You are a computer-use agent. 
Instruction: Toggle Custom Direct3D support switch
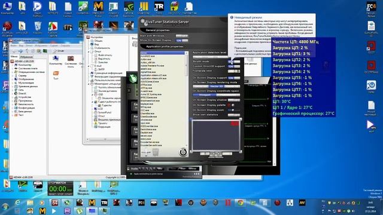pyautogui.click(x=234, y=66)
